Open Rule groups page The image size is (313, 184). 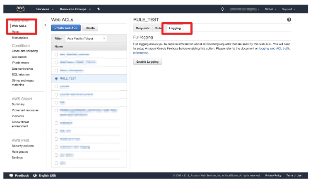click(19, 152)
